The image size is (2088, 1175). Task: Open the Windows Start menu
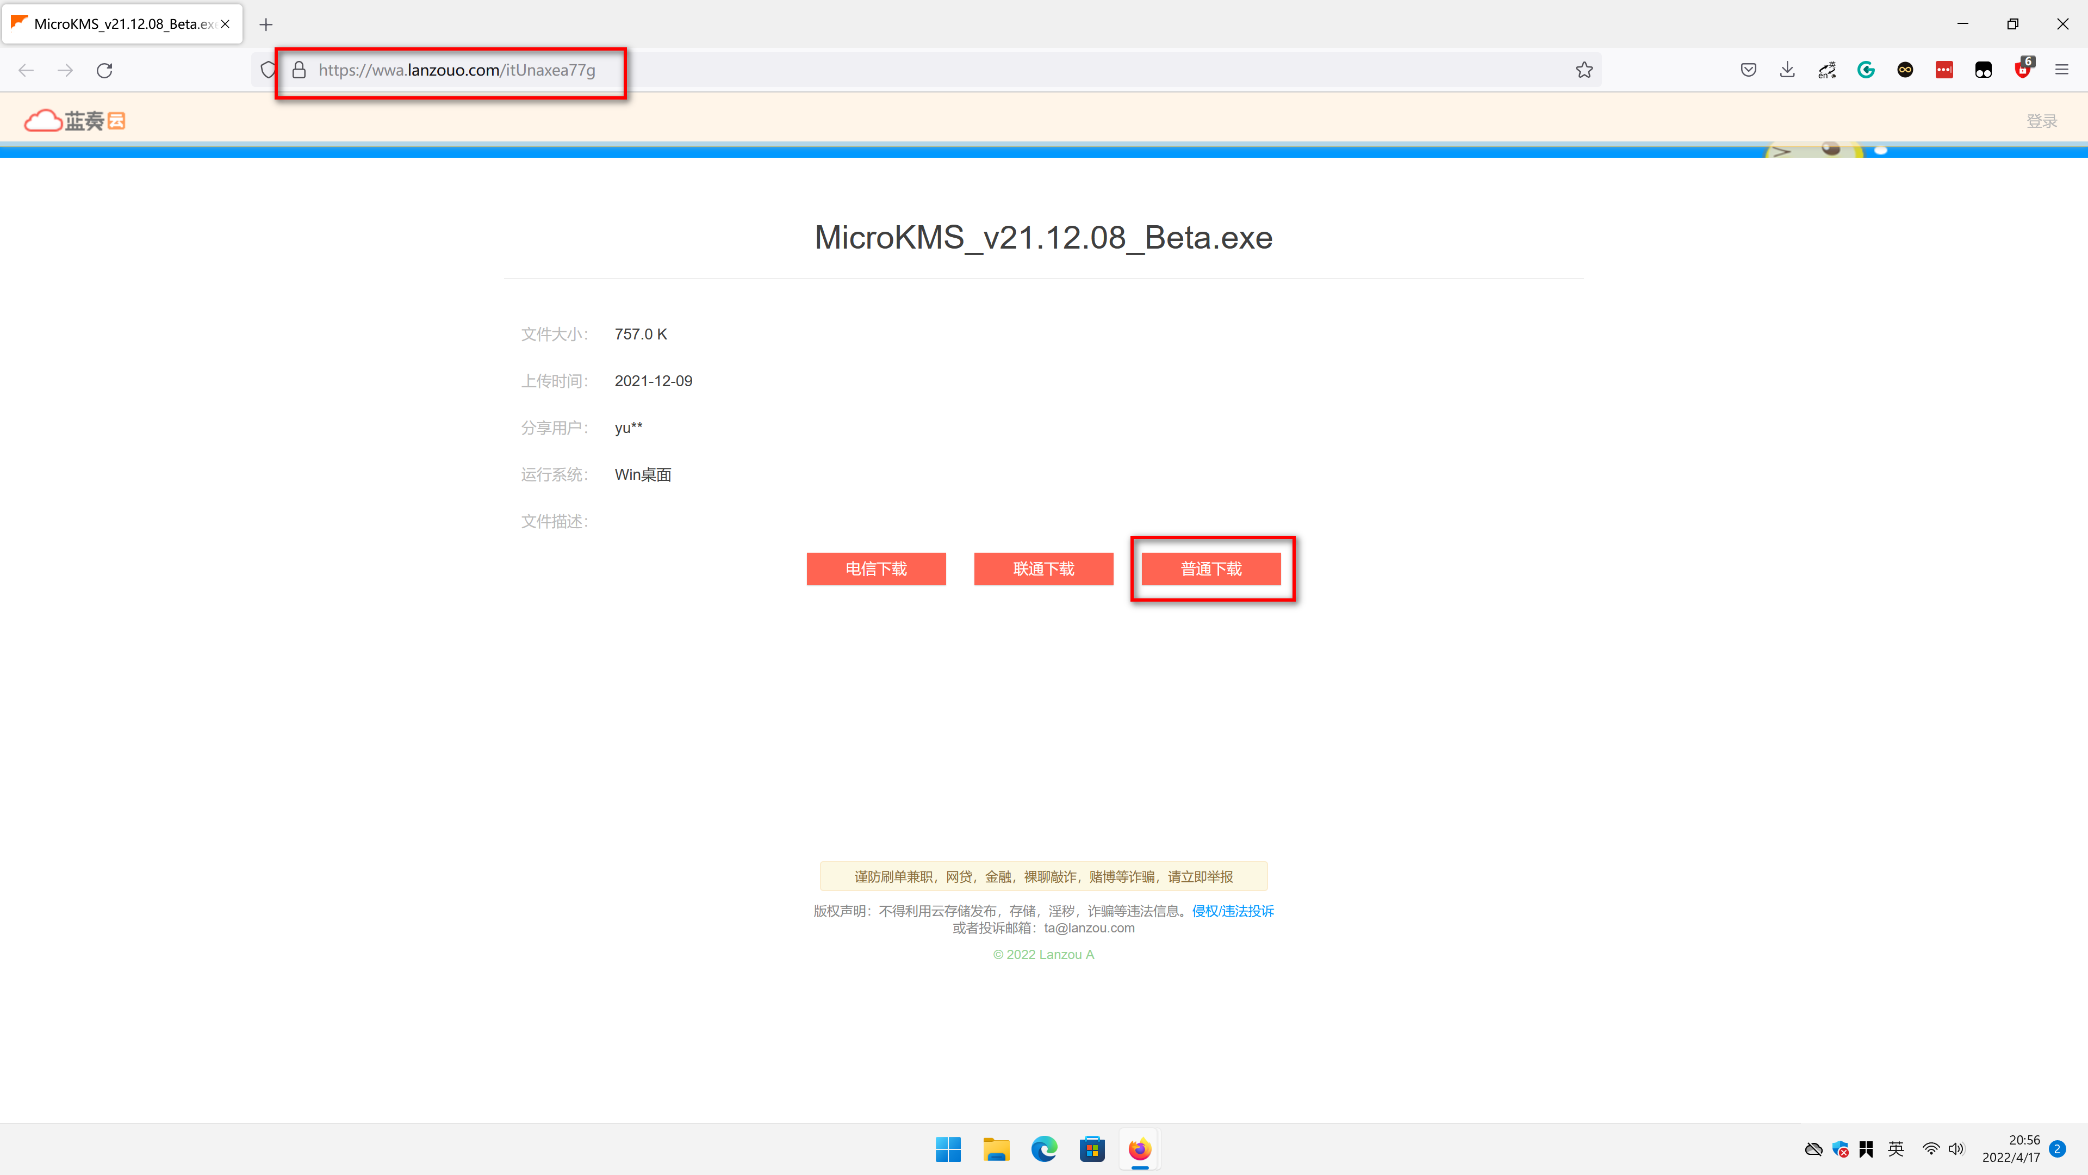coord(948,1149)
